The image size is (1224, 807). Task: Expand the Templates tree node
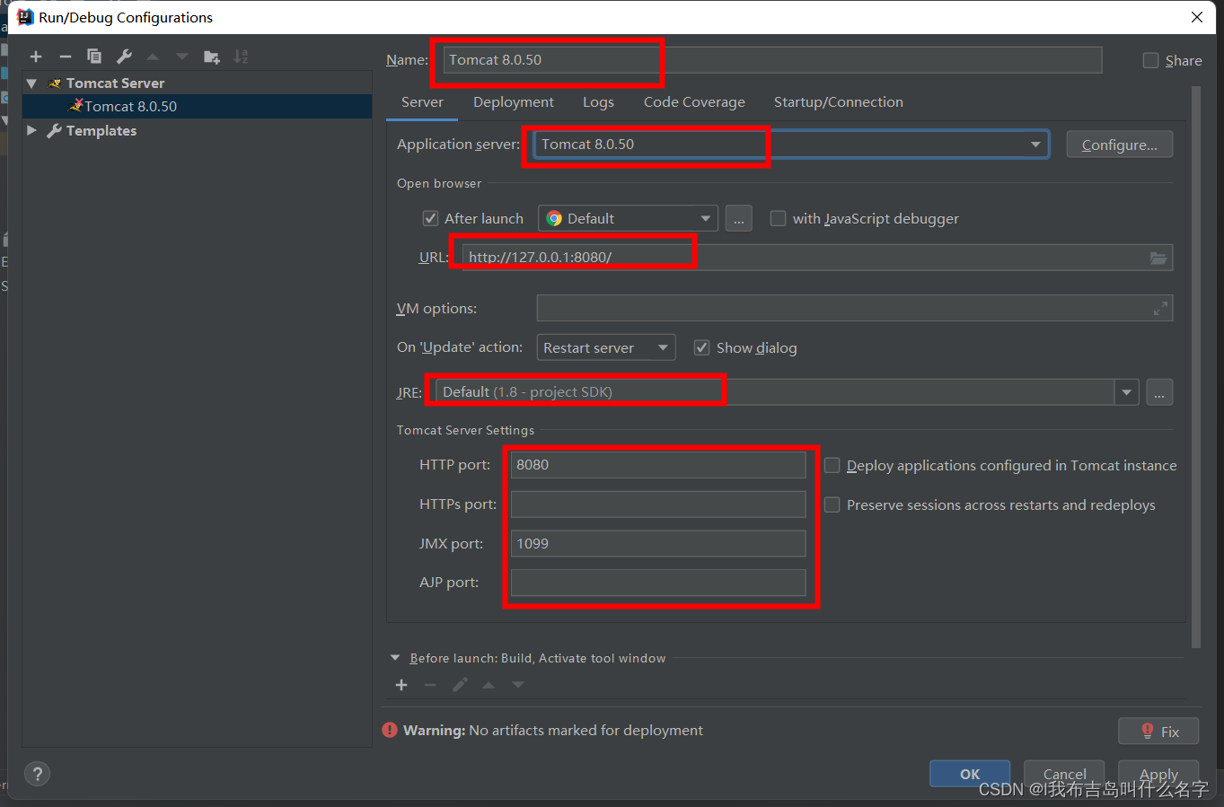[32, 130]
